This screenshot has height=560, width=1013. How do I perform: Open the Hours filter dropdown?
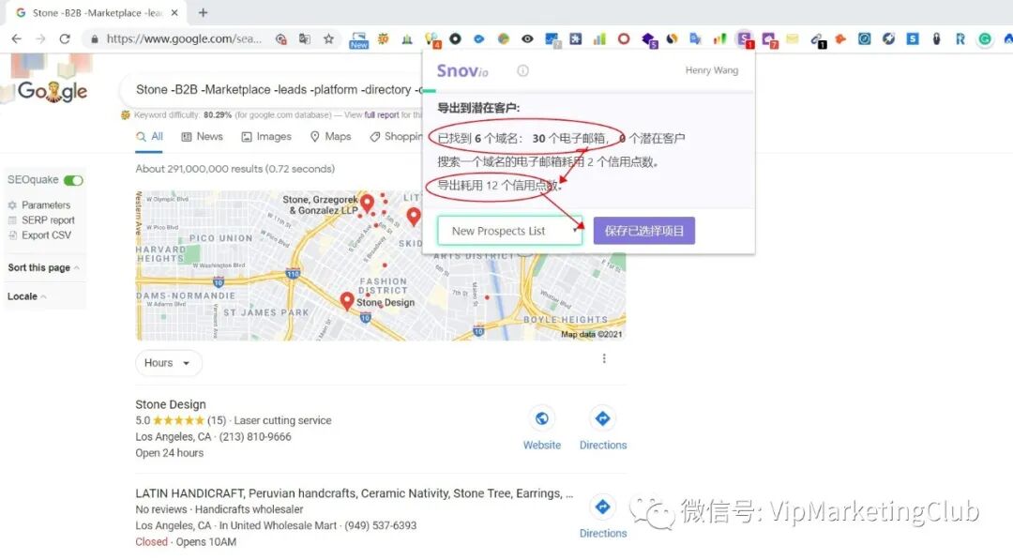tap(168, 363)
